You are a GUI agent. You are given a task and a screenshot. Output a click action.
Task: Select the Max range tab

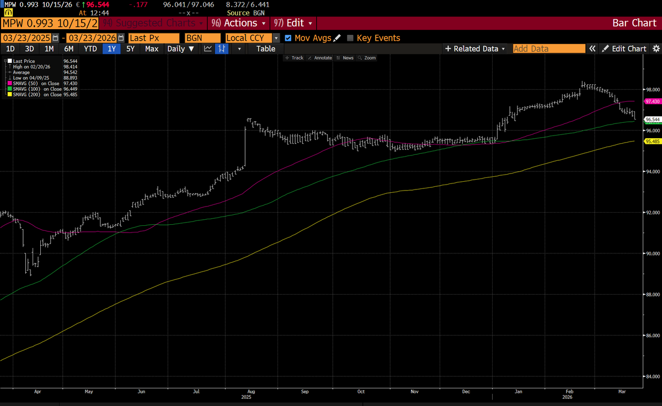click(x=152, y=48)
